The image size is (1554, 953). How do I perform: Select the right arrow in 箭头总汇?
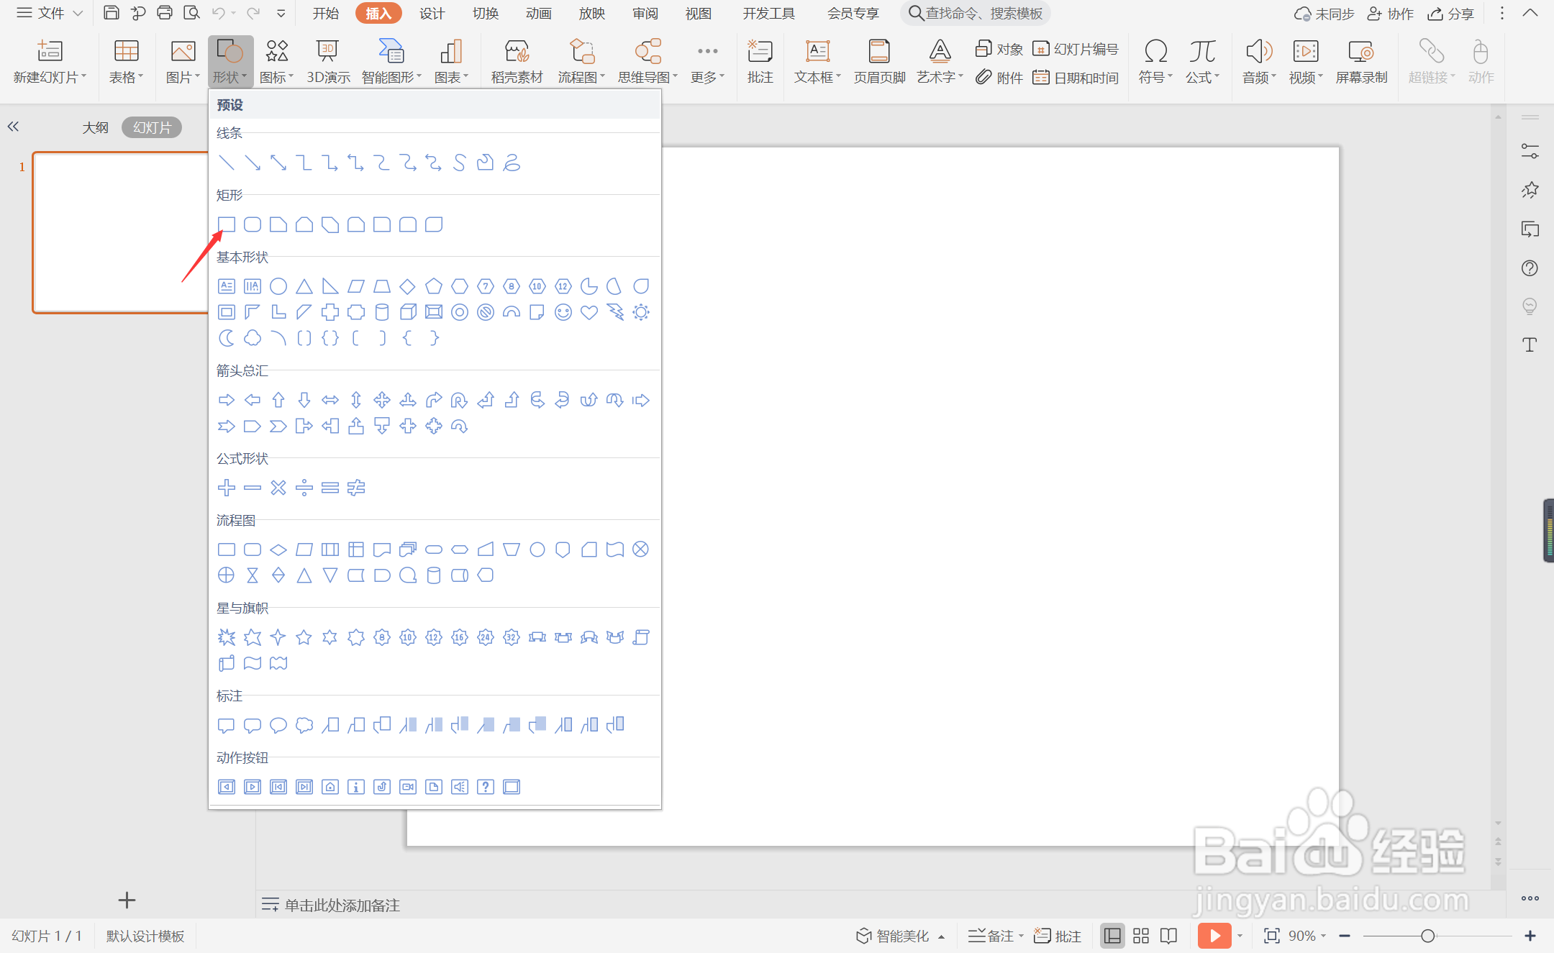point(227,400)
